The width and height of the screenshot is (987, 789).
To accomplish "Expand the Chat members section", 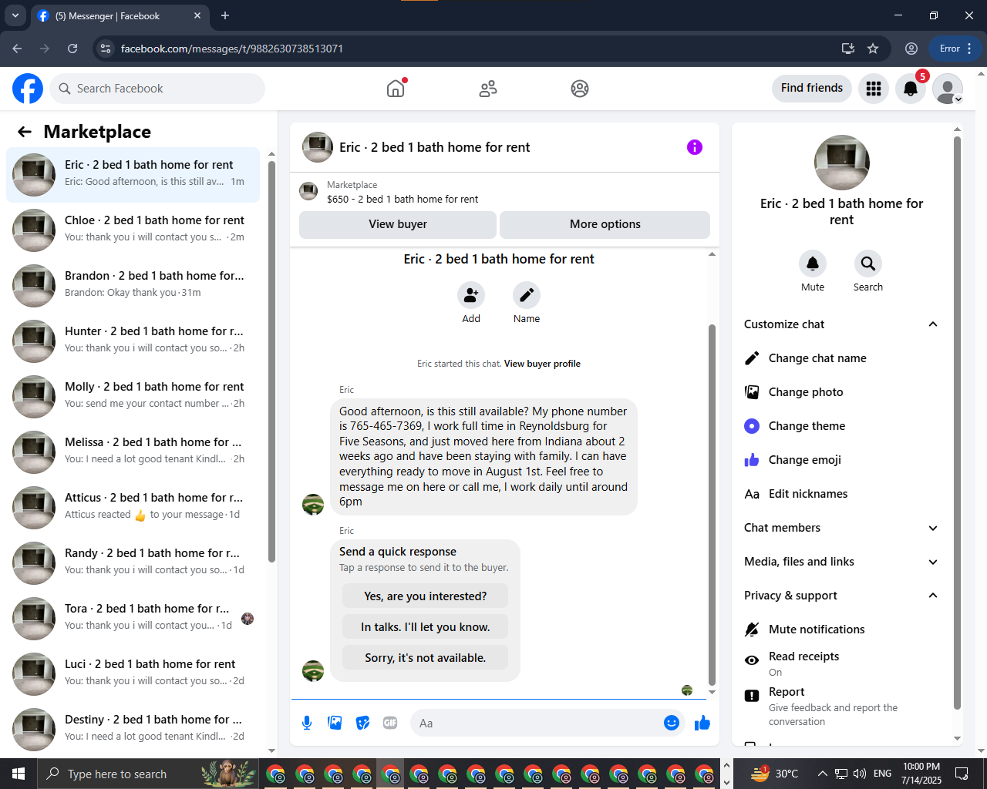I will [x=840, y=528].
